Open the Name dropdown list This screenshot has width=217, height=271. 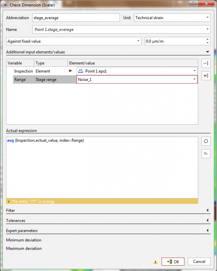coord(207,29)
